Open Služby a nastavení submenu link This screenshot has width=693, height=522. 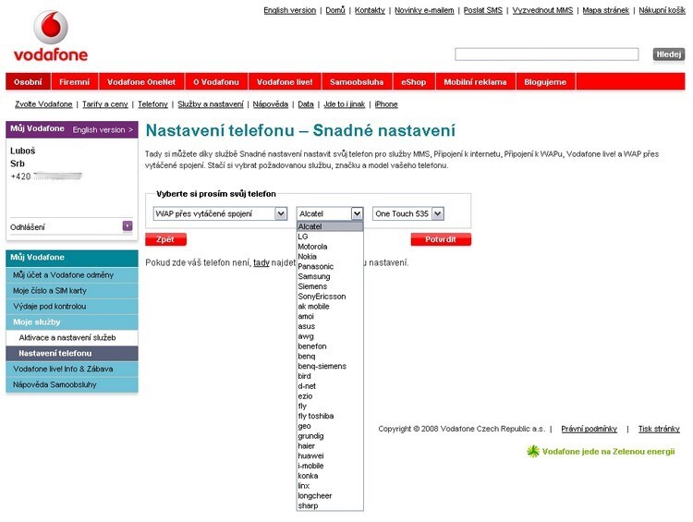point(211,104)
